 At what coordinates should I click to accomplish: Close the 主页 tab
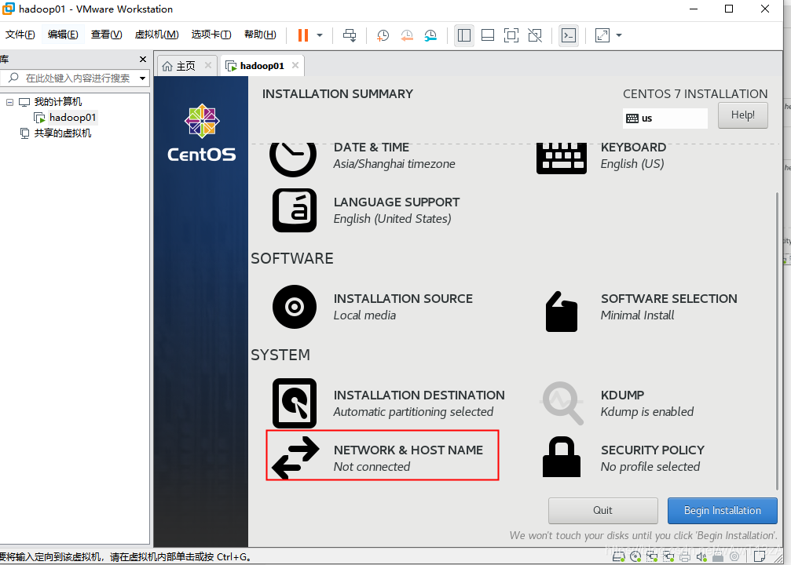(208, 65)
